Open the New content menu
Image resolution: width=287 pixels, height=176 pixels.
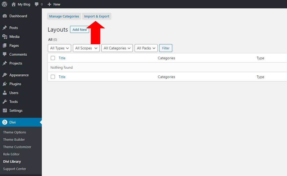pyautogui.click(x=57, y=4)
